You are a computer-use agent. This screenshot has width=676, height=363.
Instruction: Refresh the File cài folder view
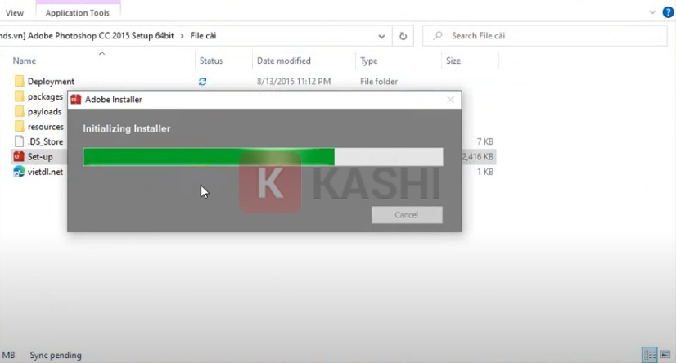403,36
